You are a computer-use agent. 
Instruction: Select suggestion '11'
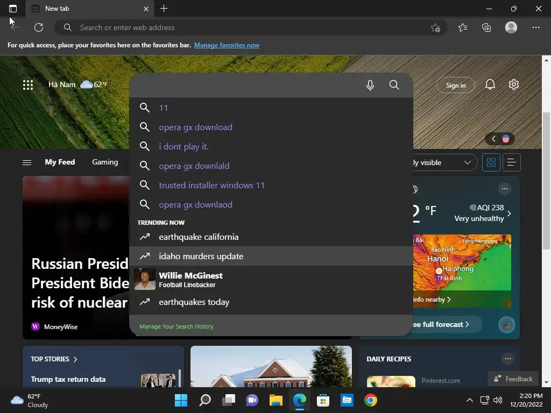pyautogui.click(x=271, y=108)
